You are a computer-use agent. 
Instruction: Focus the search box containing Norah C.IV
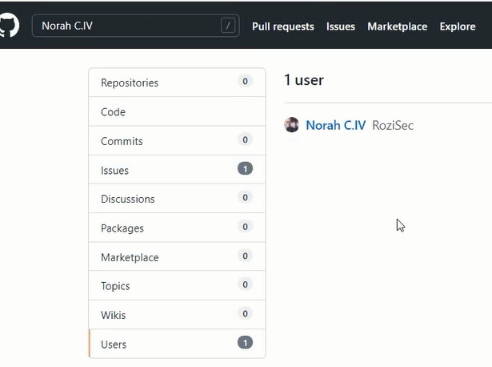(135, 26)
